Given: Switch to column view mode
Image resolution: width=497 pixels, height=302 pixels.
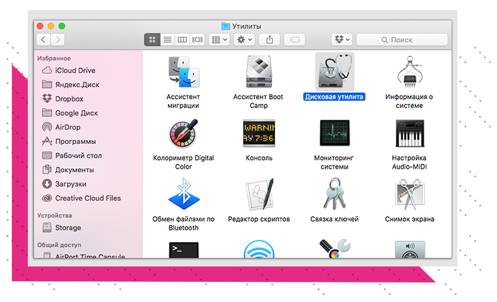Looking at the screenshot, I should pos(182,40).
